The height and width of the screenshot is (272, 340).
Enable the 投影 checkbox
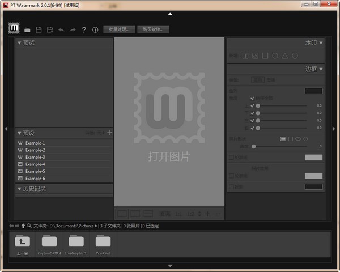point(231,186)
